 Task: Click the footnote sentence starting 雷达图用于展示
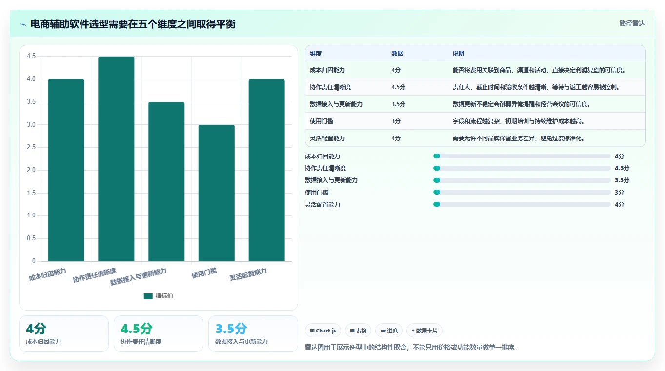[x=411, y=348]
